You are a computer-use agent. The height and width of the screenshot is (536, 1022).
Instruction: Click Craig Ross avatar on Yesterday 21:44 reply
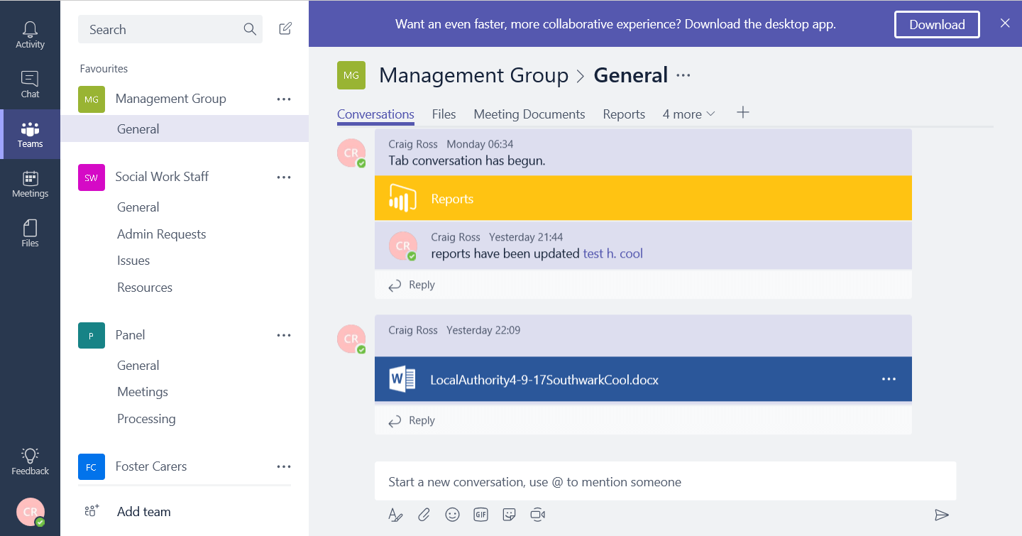click(x=402, y=246)
